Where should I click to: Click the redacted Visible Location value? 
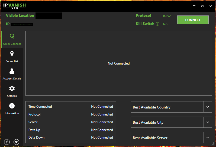tap(49, 15)
